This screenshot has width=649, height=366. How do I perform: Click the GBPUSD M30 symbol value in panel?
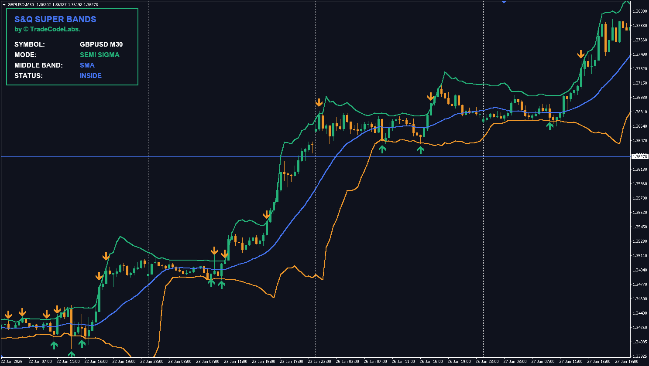click(x=101, y=44)
